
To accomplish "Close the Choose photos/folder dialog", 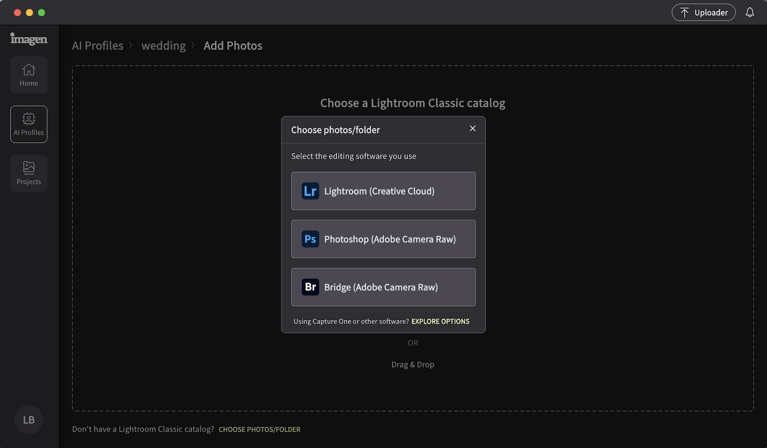I will pyautogui.click(x=473, y=128).
